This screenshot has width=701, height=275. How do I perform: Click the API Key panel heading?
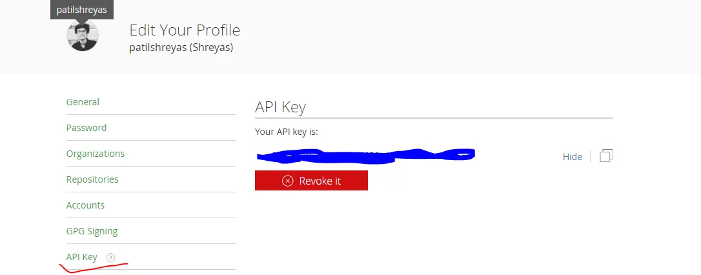[280, 107]
